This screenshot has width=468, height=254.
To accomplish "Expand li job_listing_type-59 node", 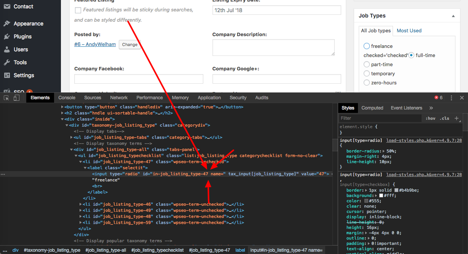I will click(81, 222).
